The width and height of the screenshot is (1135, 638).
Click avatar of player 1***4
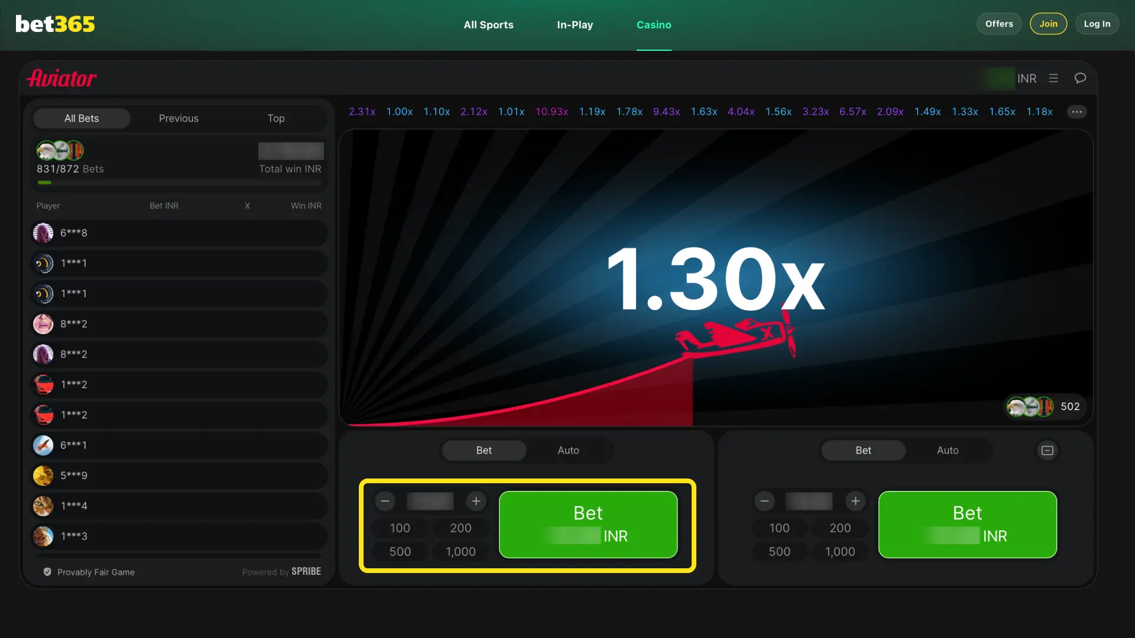pyautogui.click(x=43, y=506)
